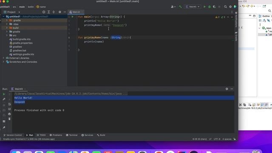Open IDE settings gear in top toolbar
272x153 pixels.
pos(230,7)
